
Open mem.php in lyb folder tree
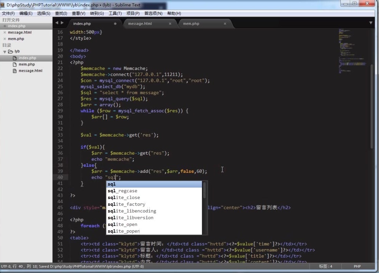(x=26, y=64)
